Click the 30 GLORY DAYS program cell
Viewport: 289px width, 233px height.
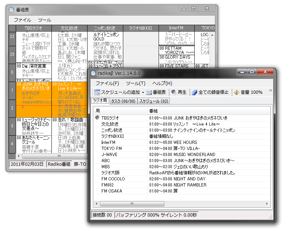176,59
